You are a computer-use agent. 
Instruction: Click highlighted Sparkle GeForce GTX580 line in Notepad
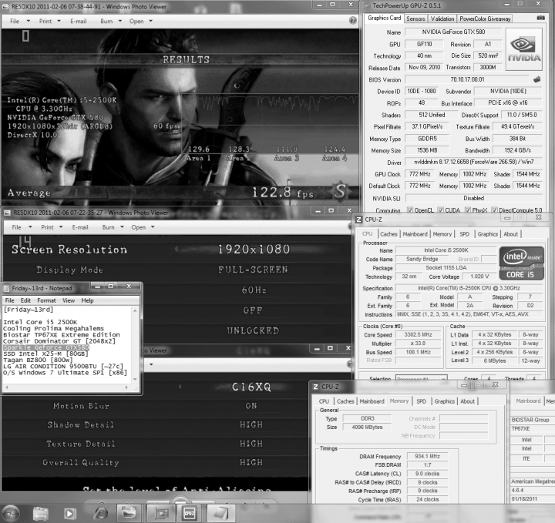[x=46, y=347]
